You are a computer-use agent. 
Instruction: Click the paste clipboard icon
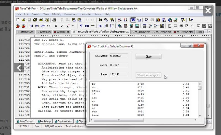tap(73, 20)
